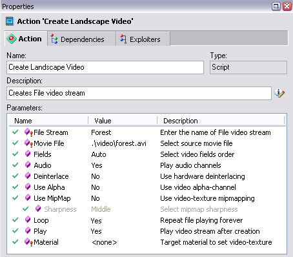Click the Value column header
Image resolution: width=293 pixels, height=257 pixels.
coord(123,121)
